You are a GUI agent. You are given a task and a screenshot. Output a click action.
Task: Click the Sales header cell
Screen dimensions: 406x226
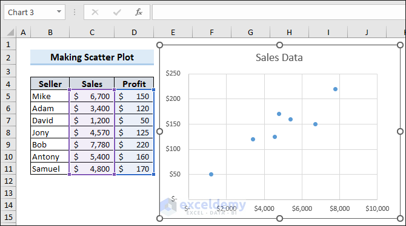click(92, 83)
